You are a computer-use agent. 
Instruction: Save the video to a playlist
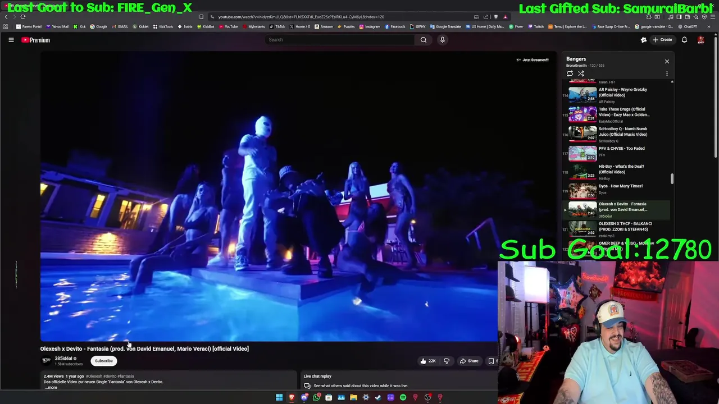tap(492, 361)
